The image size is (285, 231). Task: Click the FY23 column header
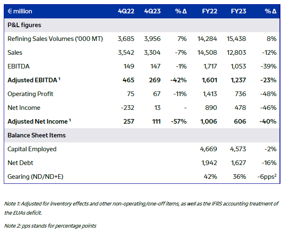pyautogui.click(x=238, y=11)
